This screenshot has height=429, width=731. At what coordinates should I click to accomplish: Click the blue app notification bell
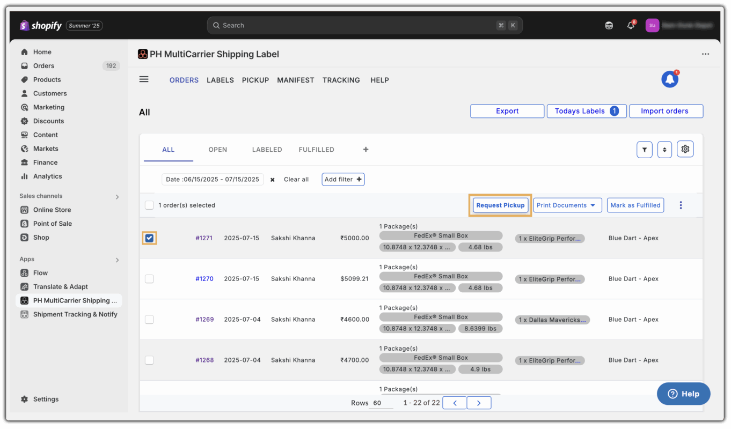(x=670, y=79)
